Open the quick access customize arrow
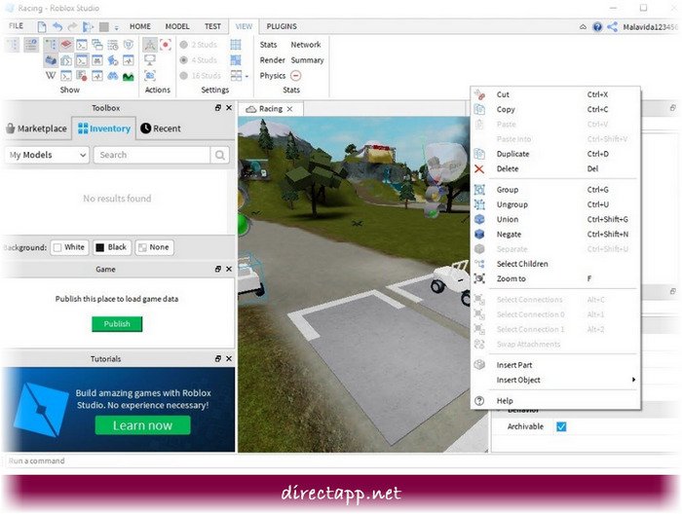 [117, 28]
